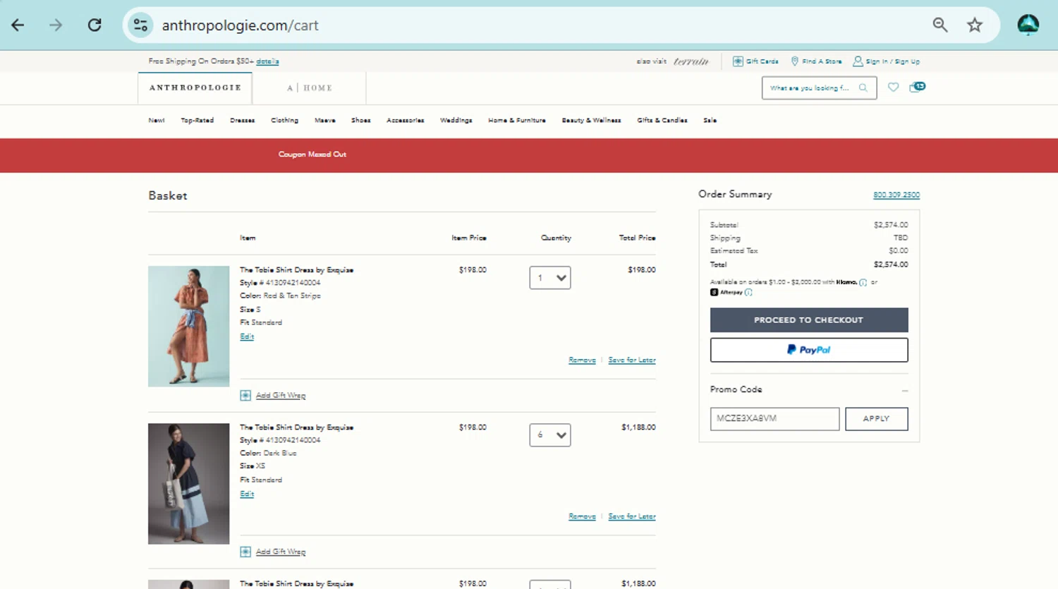Open the Clothing menu
This screenshot has height=589, width=1058.
pyautogui.click(x=284, y=121)
